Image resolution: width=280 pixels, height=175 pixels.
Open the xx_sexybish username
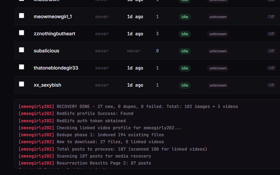(47, 85)
